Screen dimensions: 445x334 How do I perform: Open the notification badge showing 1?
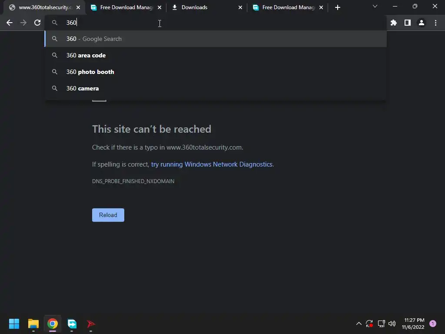[433, 324]
